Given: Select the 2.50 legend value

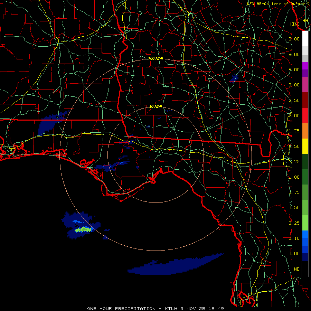Looking at the screenshot, I should point(294,100).
